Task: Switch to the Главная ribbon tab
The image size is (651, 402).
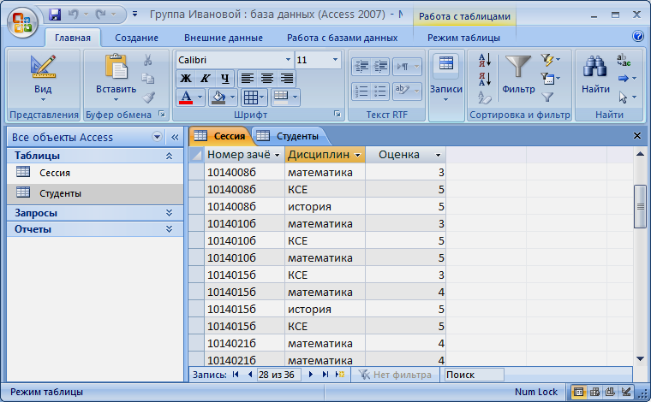Action: 73,38
